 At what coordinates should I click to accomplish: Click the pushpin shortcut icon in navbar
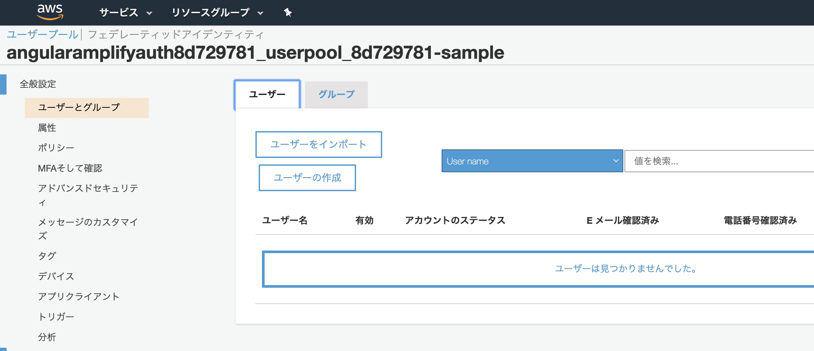pyautogui.click(x=287, y=12)
